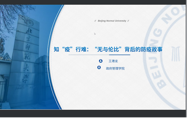The height and width of the screenshot is (118, 187).
Task: Click the dark bar above the slide
Action: point(93,2)
